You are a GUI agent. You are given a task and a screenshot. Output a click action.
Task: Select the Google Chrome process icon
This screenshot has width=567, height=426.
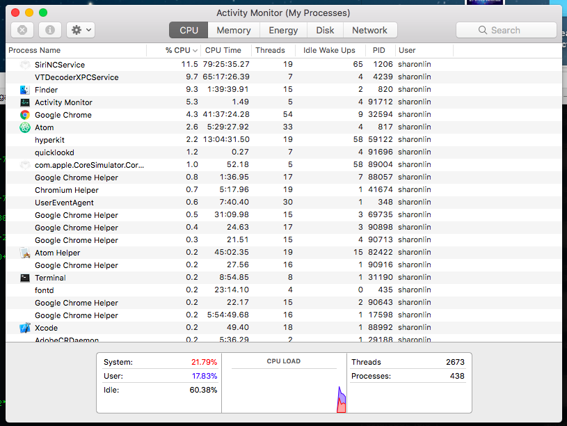click(25, 115)
